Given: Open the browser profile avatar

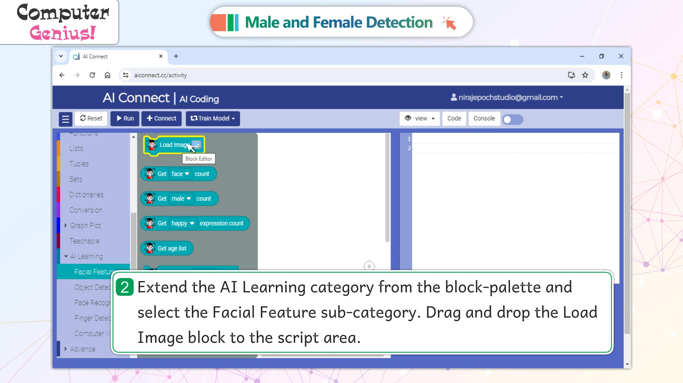Looking at the screenshot, I should (606, 75).
